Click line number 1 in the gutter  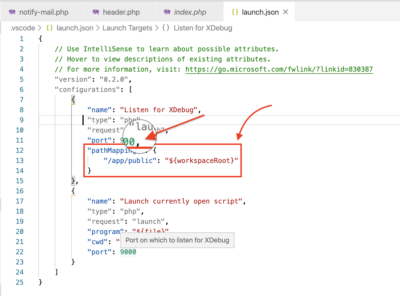click(22, 39)
